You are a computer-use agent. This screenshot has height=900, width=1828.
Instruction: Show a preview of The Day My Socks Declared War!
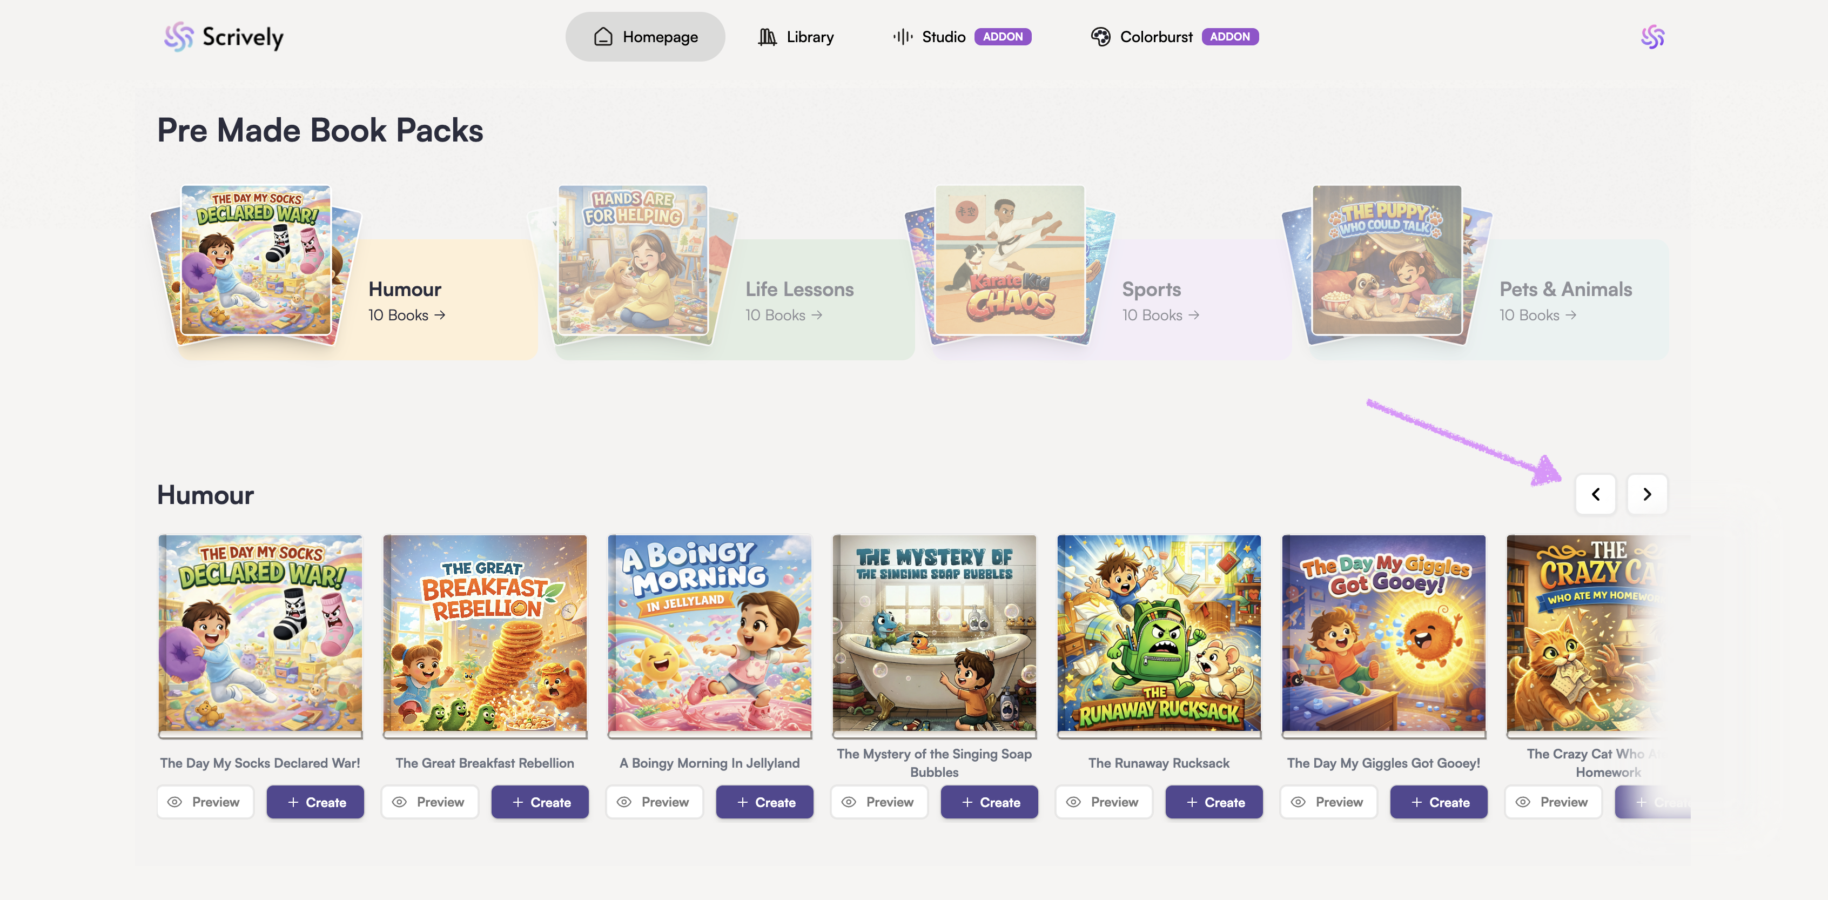(x=205, y=801)
